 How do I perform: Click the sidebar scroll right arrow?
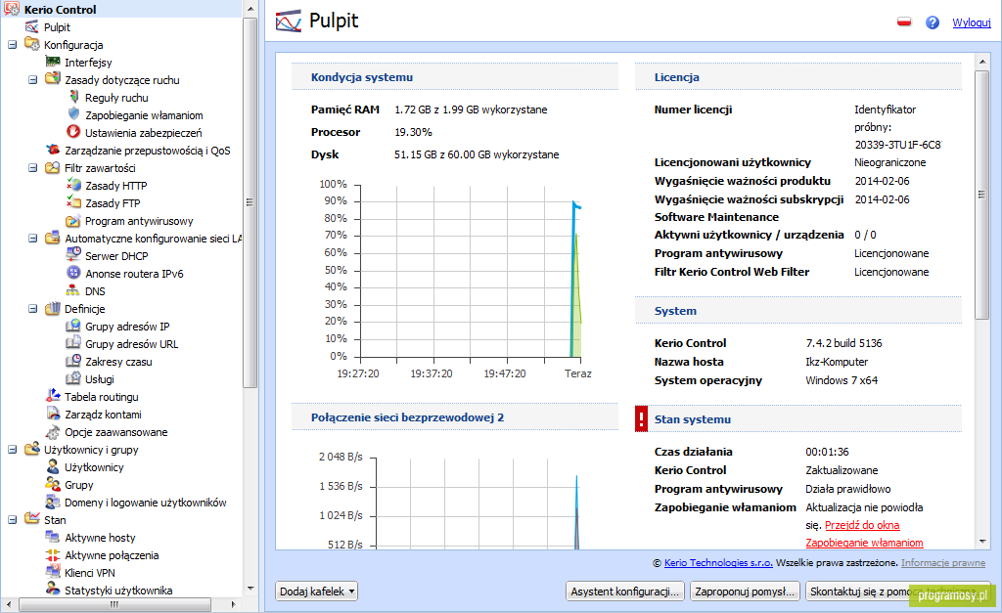(x=233, y=603)
